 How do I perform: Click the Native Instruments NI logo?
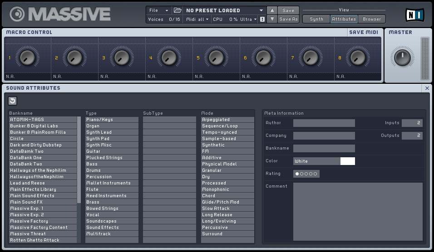point(414,15)
